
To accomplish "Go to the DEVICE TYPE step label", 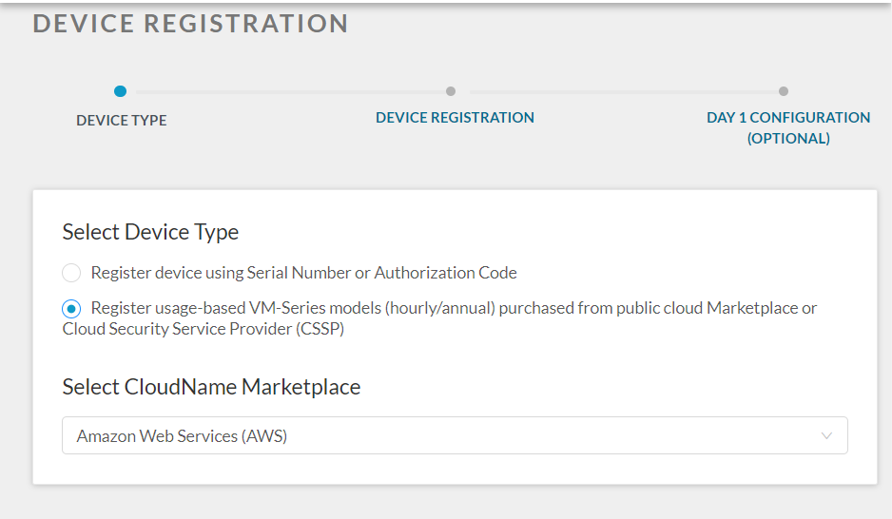I will (121, 121).
